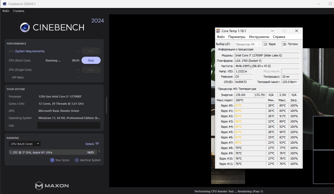Click the GPU Start button
The width and height of the screenshot is (334, 194).
click(91, 51)
